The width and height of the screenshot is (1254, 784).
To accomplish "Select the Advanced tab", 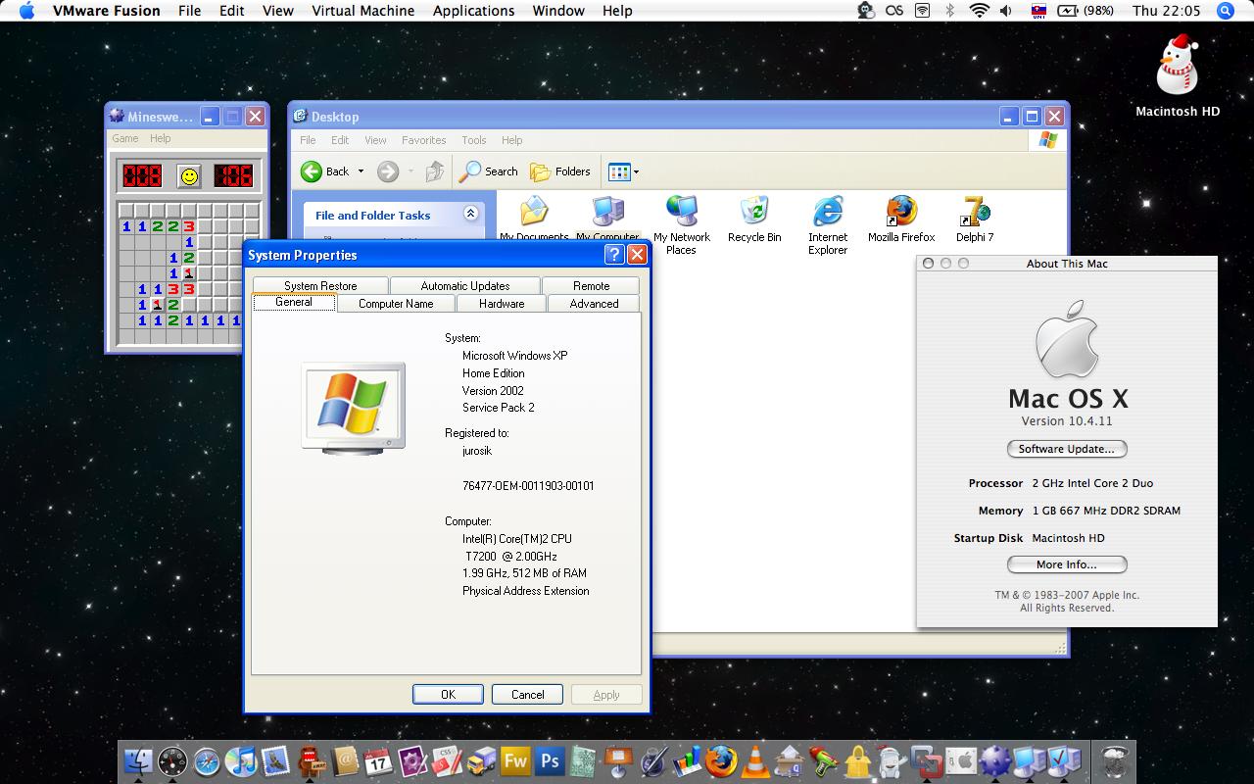I will point(594,304).
